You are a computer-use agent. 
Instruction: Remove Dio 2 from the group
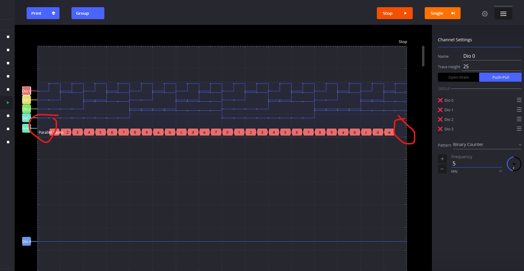[x=440, y=119]
